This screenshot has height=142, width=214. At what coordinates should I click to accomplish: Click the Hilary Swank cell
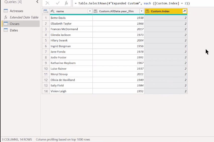click(x=71, y=40)
